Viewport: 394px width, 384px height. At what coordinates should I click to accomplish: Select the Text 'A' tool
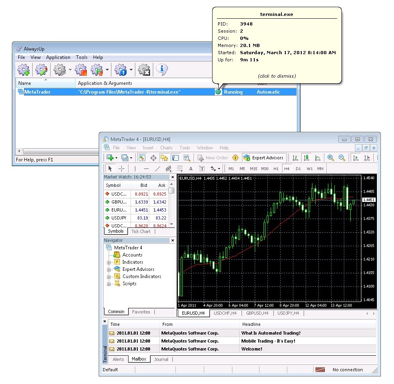point(191,168)
